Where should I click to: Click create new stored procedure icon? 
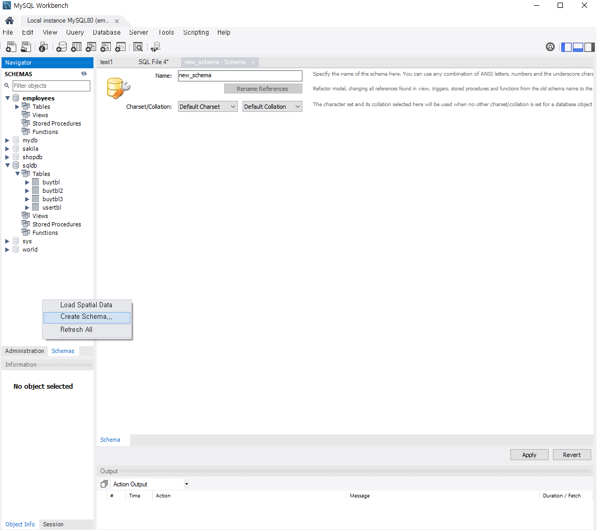106,47
